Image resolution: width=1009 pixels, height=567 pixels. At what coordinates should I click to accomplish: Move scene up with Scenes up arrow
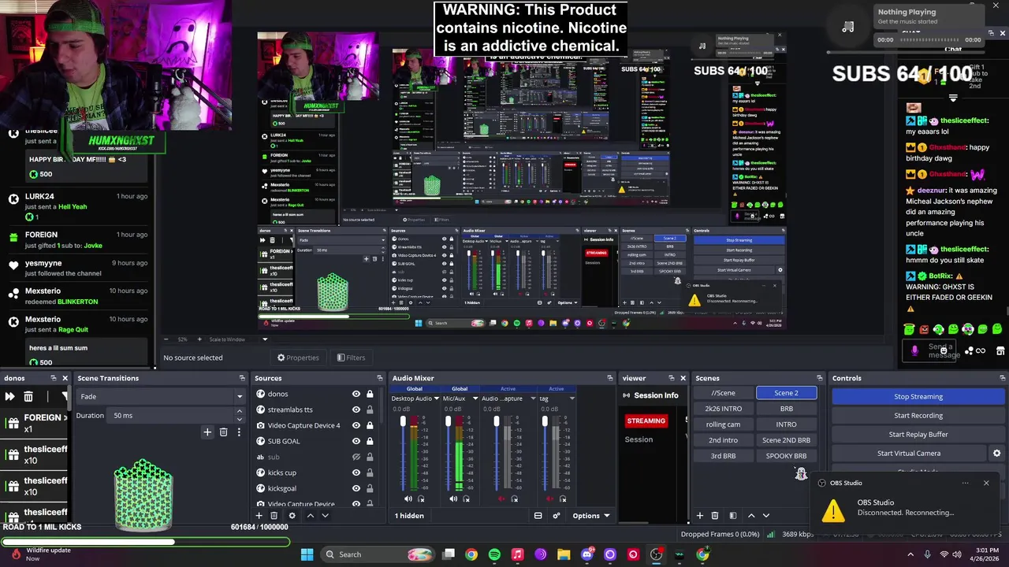pos(750,516)
